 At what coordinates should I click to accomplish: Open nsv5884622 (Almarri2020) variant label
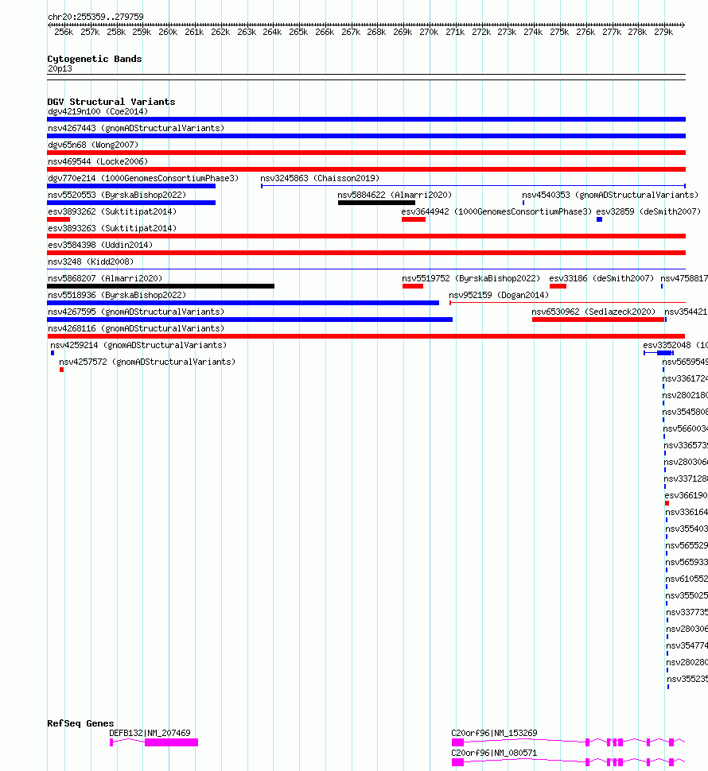coord(395,196)
